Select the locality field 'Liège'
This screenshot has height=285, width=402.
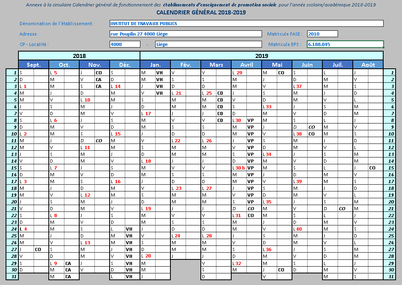(x=208, y=44)
